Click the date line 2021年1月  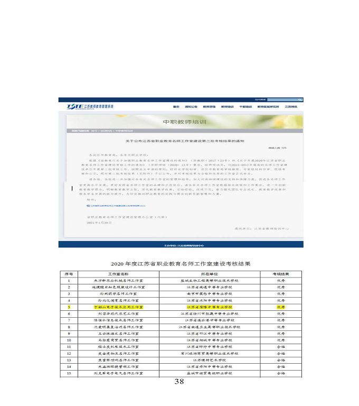coord(99,223)
